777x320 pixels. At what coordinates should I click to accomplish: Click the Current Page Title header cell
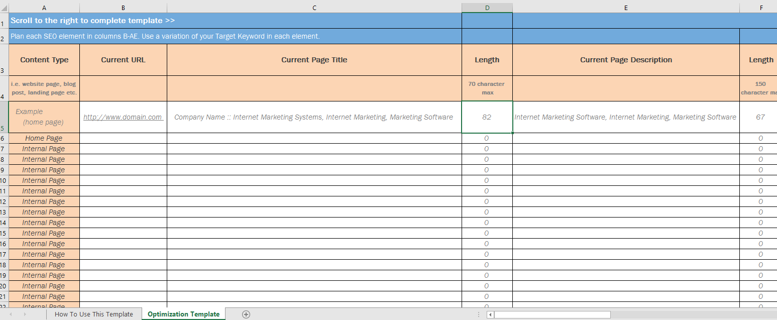point(314,60)
